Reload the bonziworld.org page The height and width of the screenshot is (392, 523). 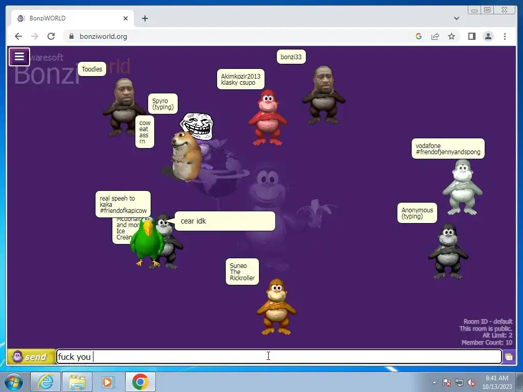point(51,36)
